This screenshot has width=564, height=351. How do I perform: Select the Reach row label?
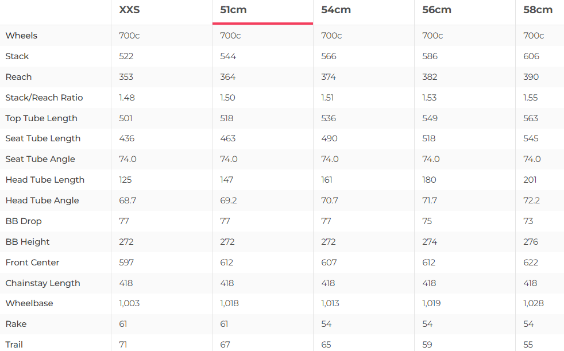pos(18,77)
